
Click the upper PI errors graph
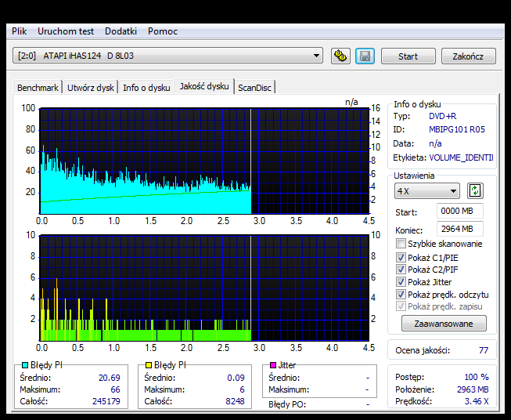point(204,161)
